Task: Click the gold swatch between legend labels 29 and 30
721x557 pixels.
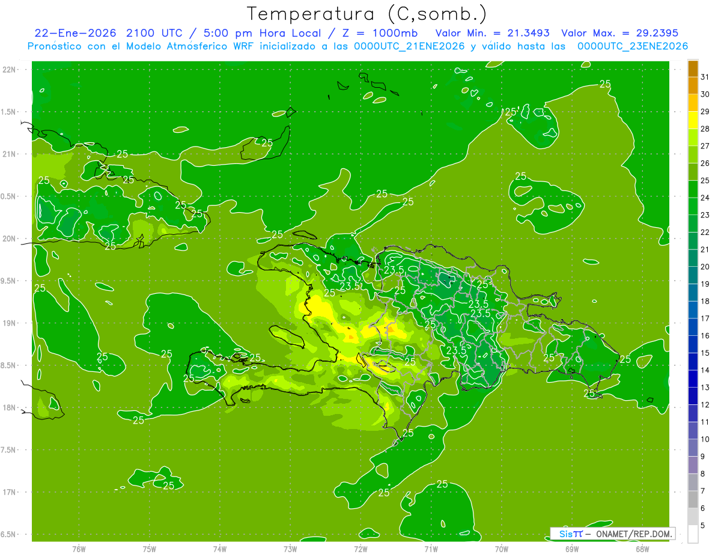Action: pyautogui.click(x=693, y=103)
